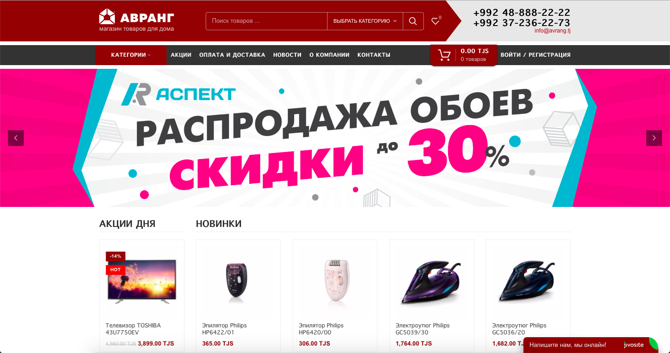
Task: Go to previous banner slide arrow
Action: point(16,138)
